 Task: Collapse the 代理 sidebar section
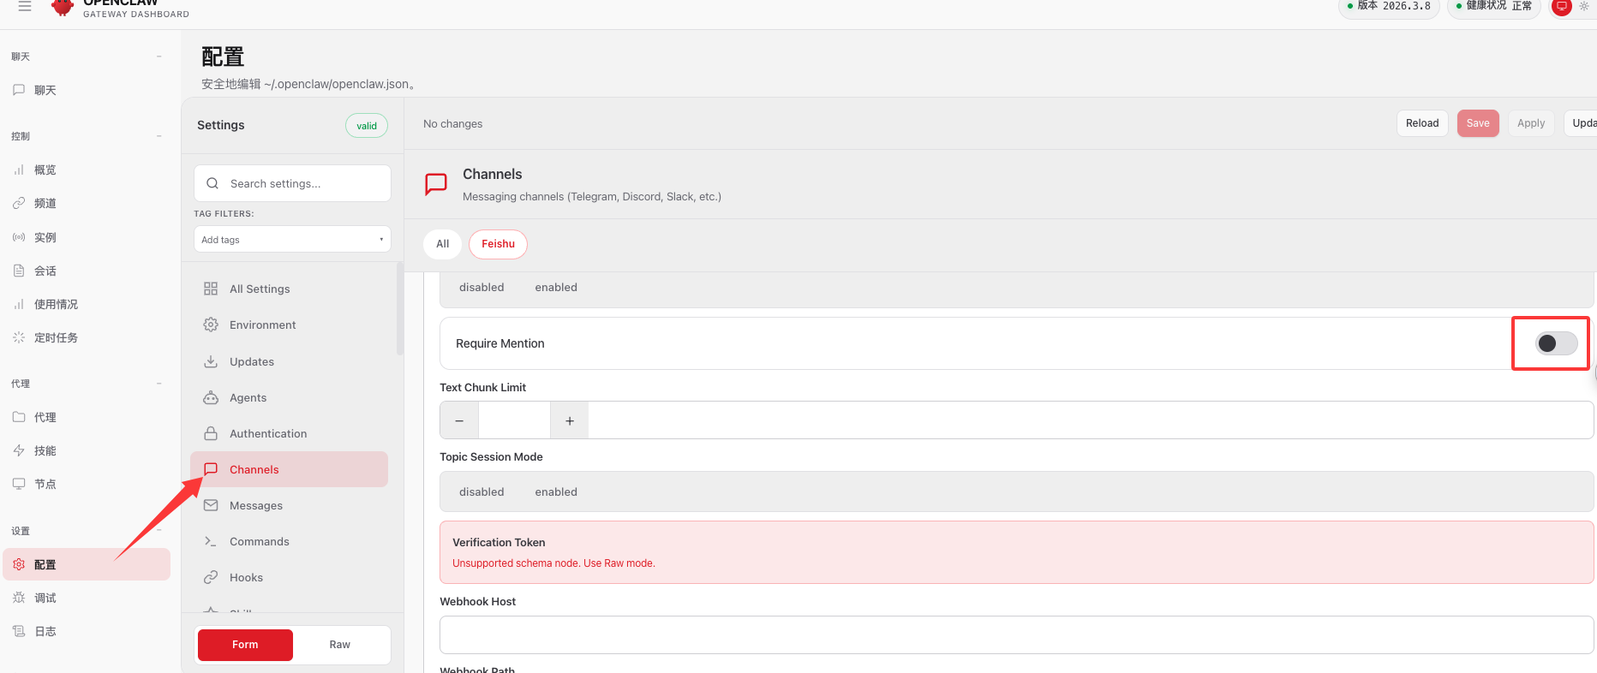159,384
